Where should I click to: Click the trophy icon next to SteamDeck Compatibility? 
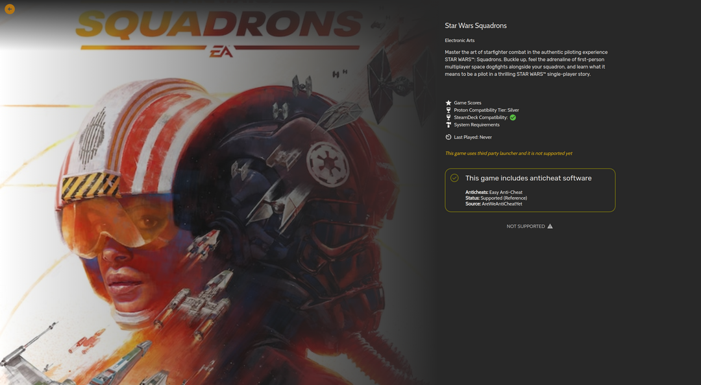pyautogui.click(x=449, y=117)
